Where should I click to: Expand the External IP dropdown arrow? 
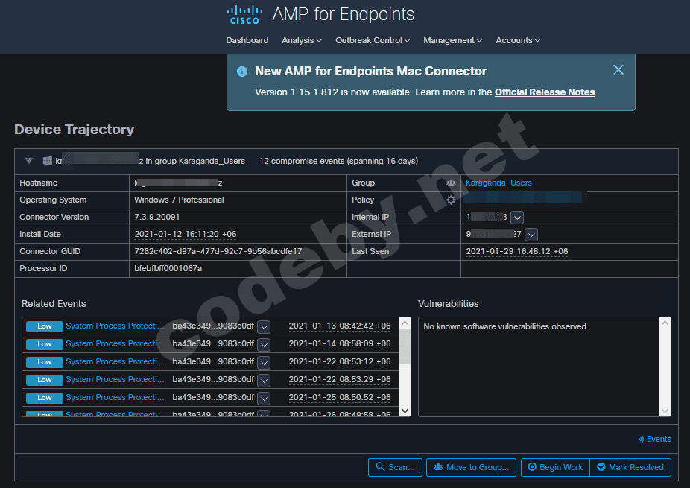(531, 234)
